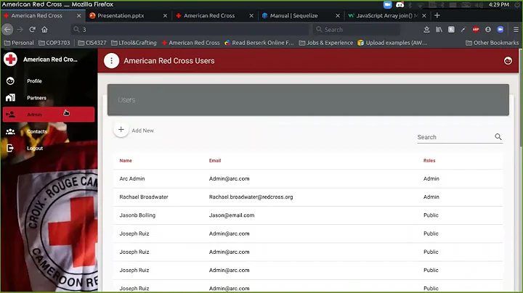Click the magnifier icon in users search

click(498, 137)
